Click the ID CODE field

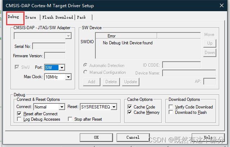point(182,65)
